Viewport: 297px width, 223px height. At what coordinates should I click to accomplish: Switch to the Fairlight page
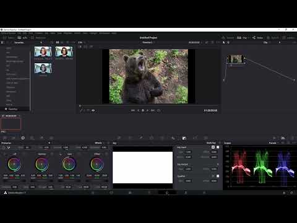coord(186,193)
